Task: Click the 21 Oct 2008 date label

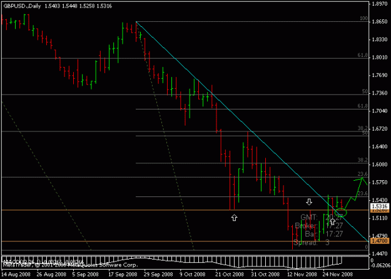Action: [x=230, y=274]
